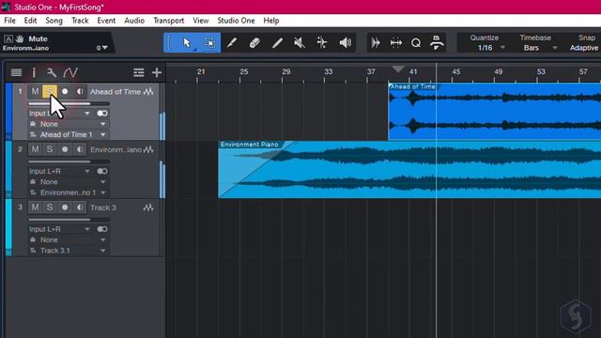601x338 pixels.
Task: Open the wrench track options icon
Action: (52, 72)
